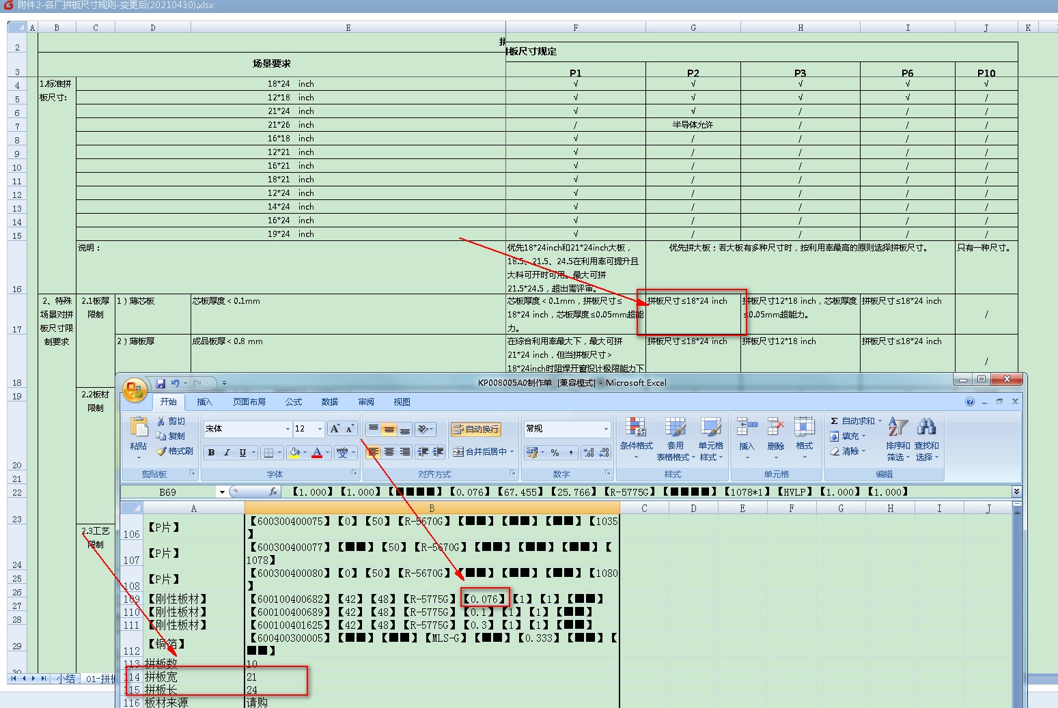Screen dimensions: 1058x708
Task: Align text right in cell
Action: point(404,452)
